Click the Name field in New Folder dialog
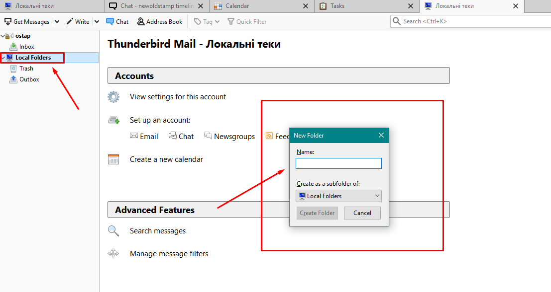 click(x=338, y=163)
